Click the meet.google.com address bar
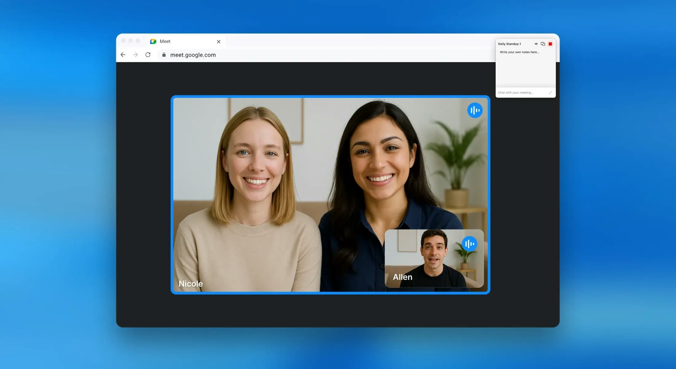The height and width of the screenshot is (369, 676). pyautogui.click(x=193, y=55)
